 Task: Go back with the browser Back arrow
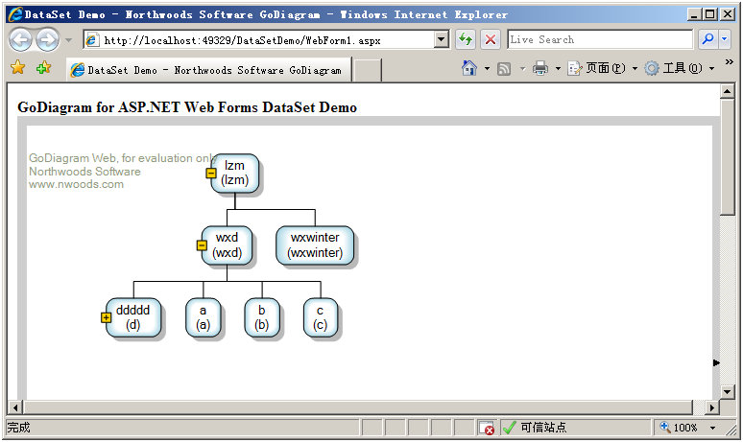(x=20, y=39)
